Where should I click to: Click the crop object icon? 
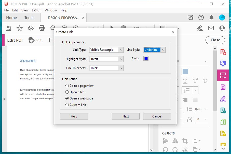[185, 141]
